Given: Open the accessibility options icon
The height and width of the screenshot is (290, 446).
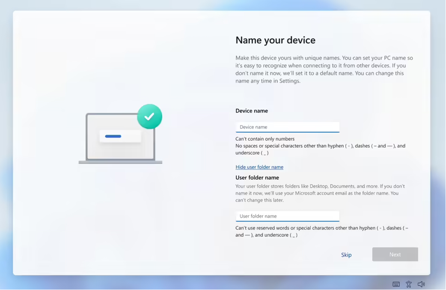Looking at the screenshot, I should 409,284.
